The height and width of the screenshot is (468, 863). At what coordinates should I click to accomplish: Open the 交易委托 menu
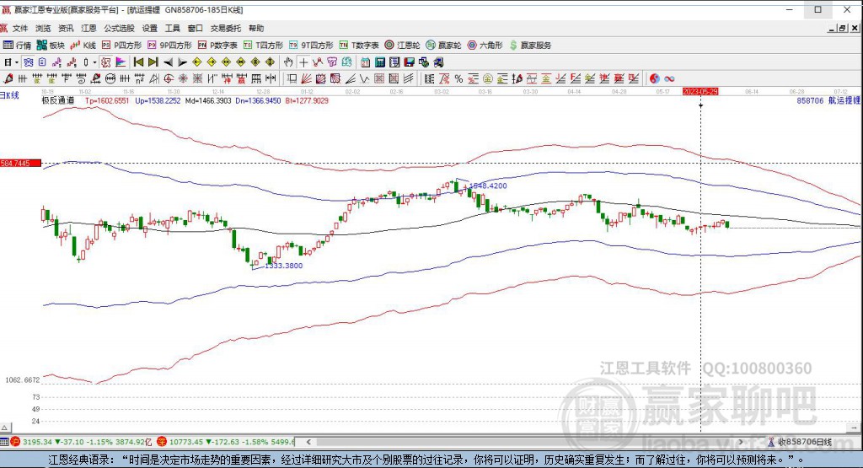226,28
